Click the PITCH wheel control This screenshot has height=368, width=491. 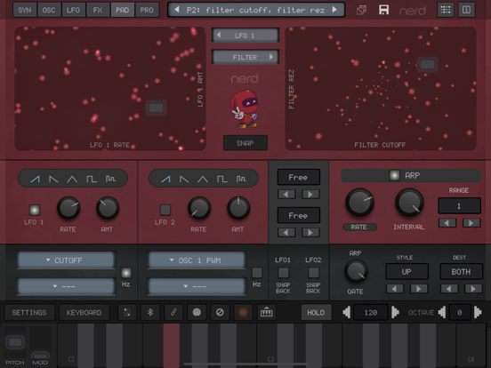tap(15, 342)
